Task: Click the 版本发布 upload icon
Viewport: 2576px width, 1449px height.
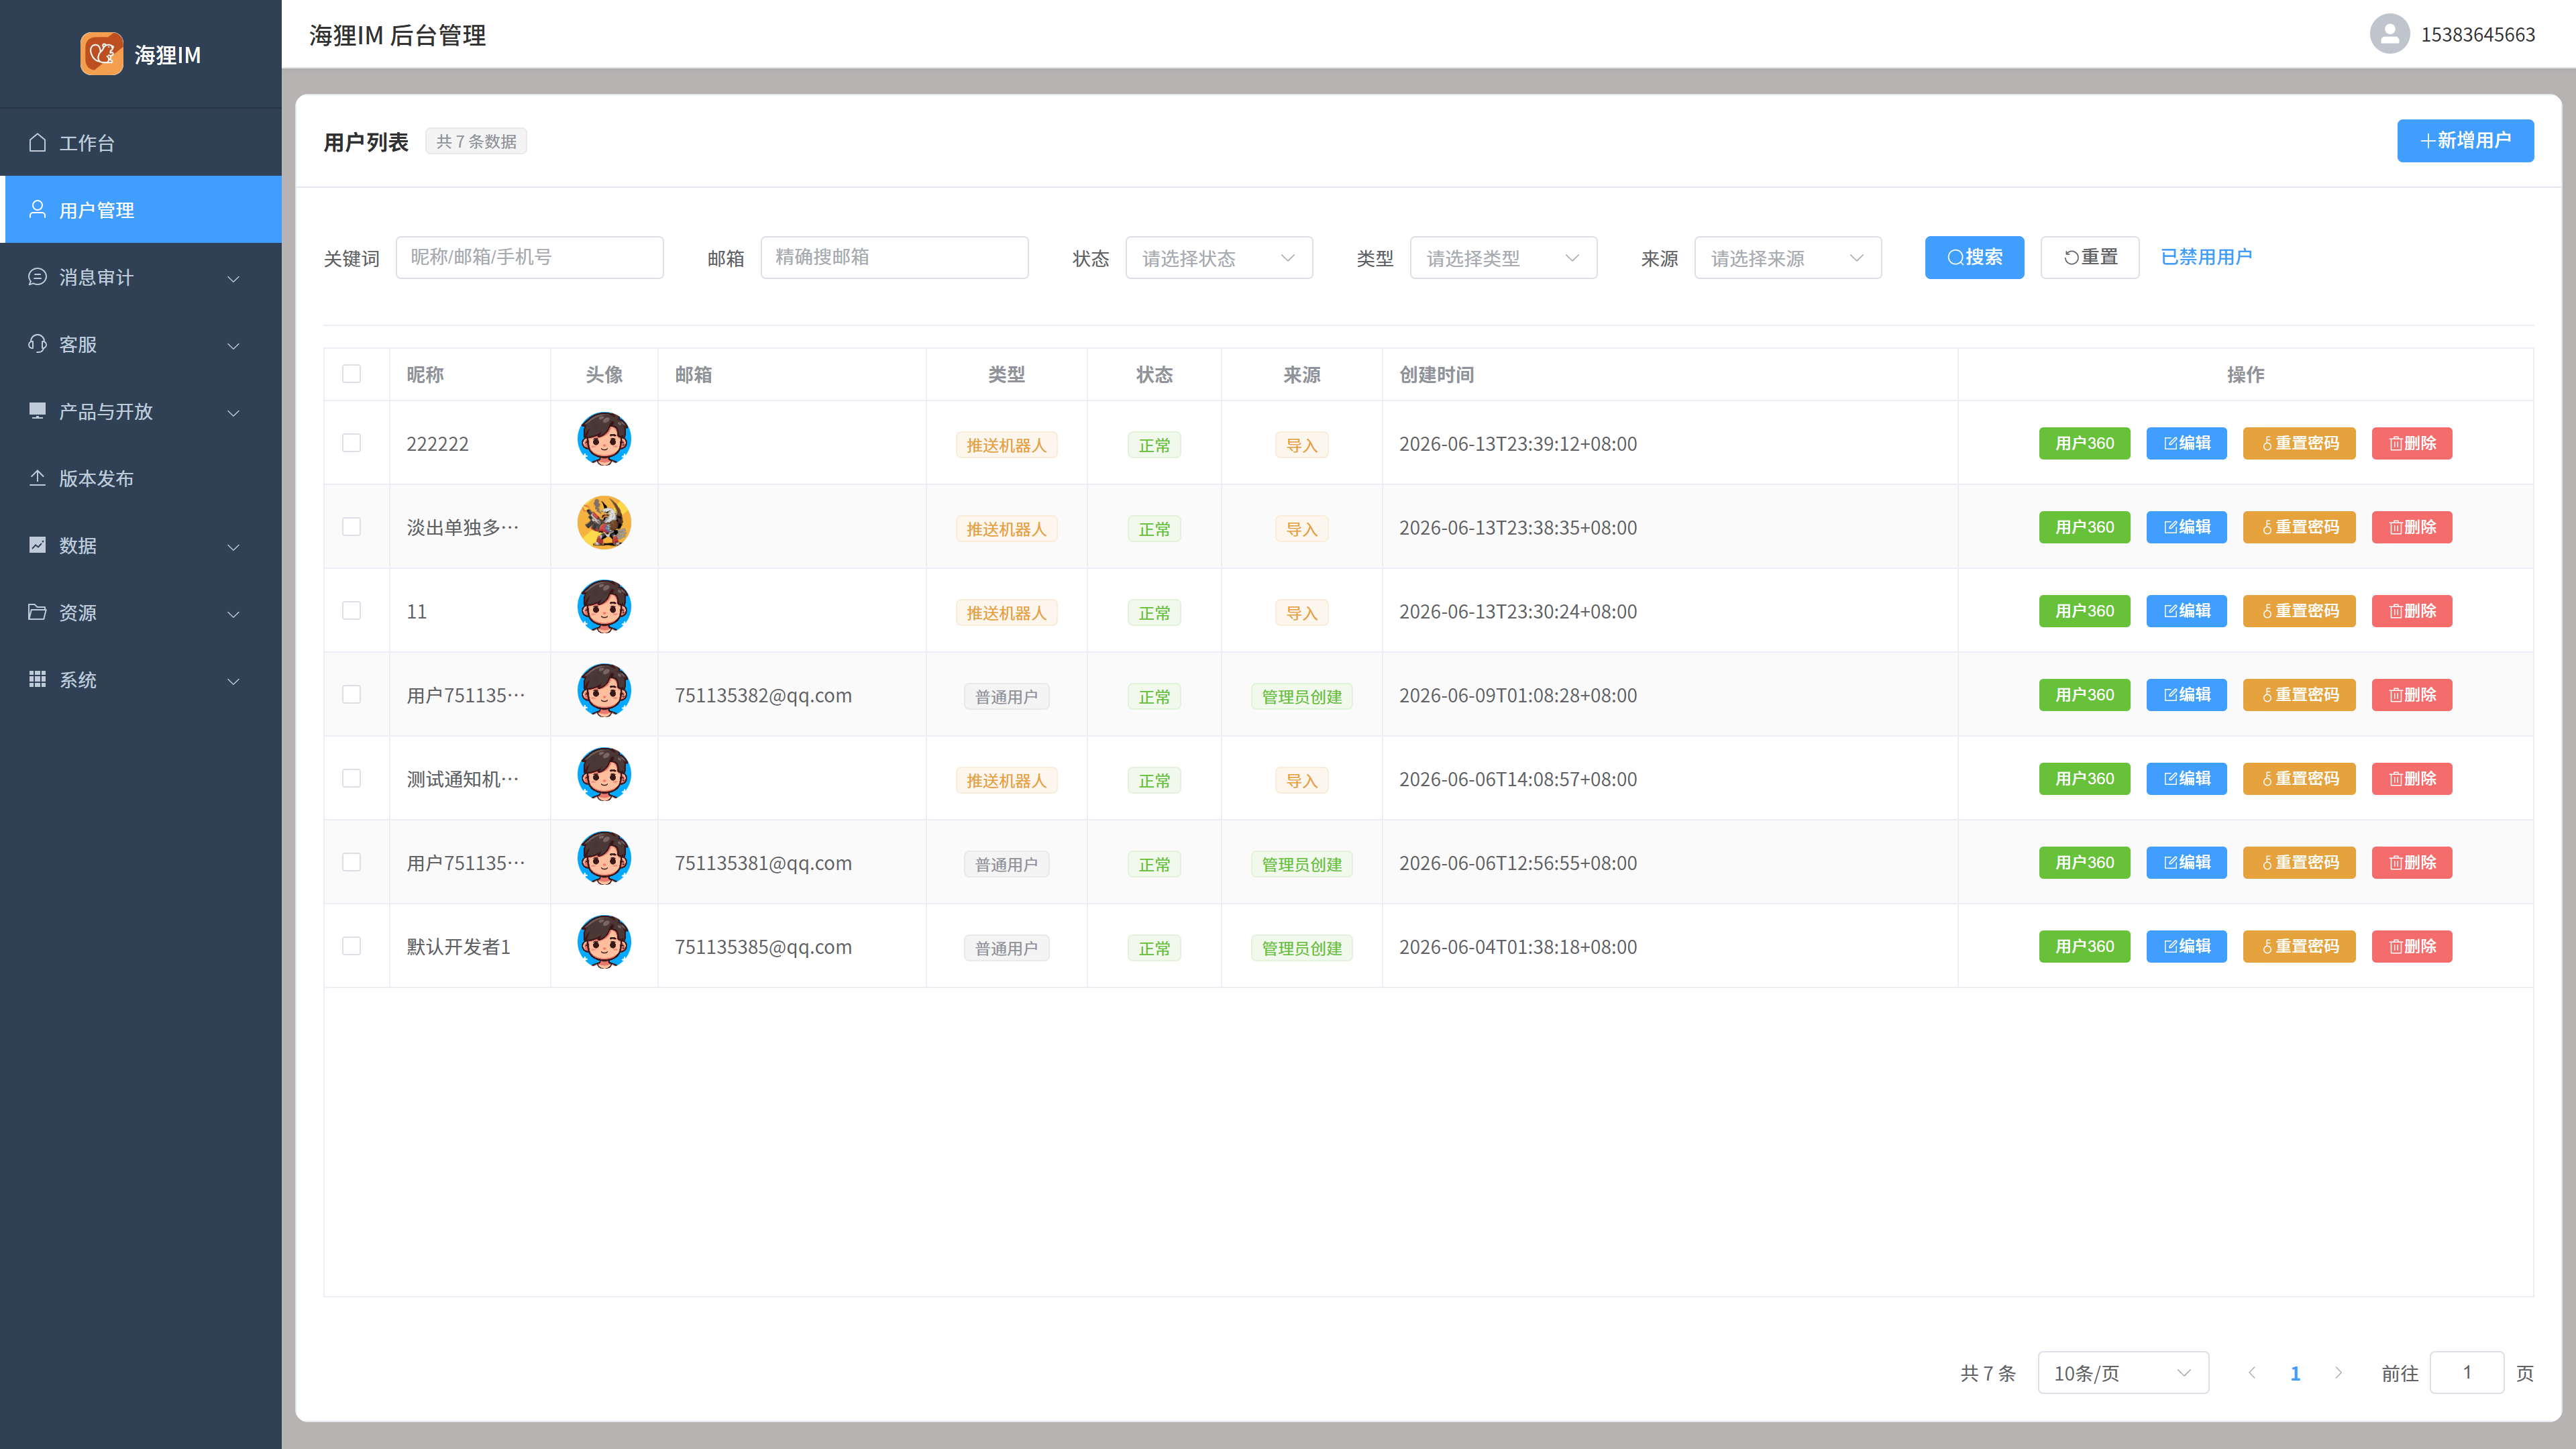Action: (37, 478)
